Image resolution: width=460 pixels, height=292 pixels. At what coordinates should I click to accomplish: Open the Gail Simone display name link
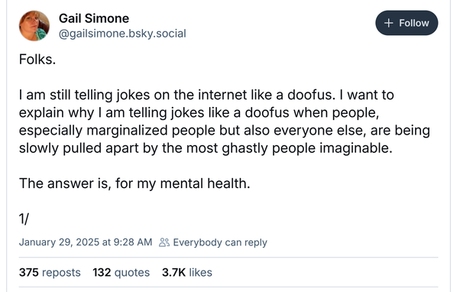pos(94,18)
